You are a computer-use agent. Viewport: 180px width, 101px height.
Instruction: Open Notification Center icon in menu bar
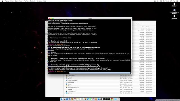pos(177,1)
